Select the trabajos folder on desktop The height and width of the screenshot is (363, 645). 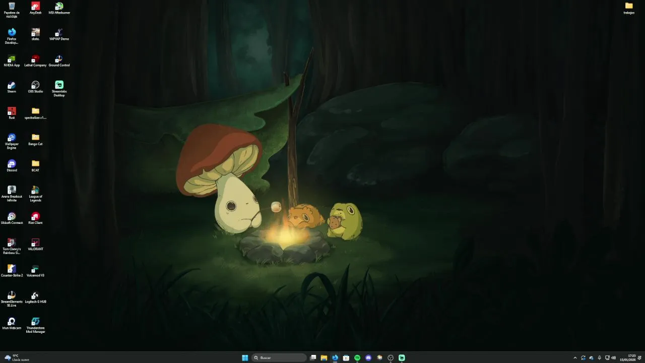pos(629,8)
